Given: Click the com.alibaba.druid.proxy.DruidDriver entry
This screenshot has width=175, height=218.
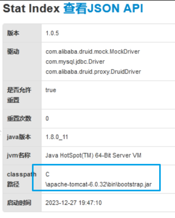Looking at the screenshot, I should pos(93,72).
